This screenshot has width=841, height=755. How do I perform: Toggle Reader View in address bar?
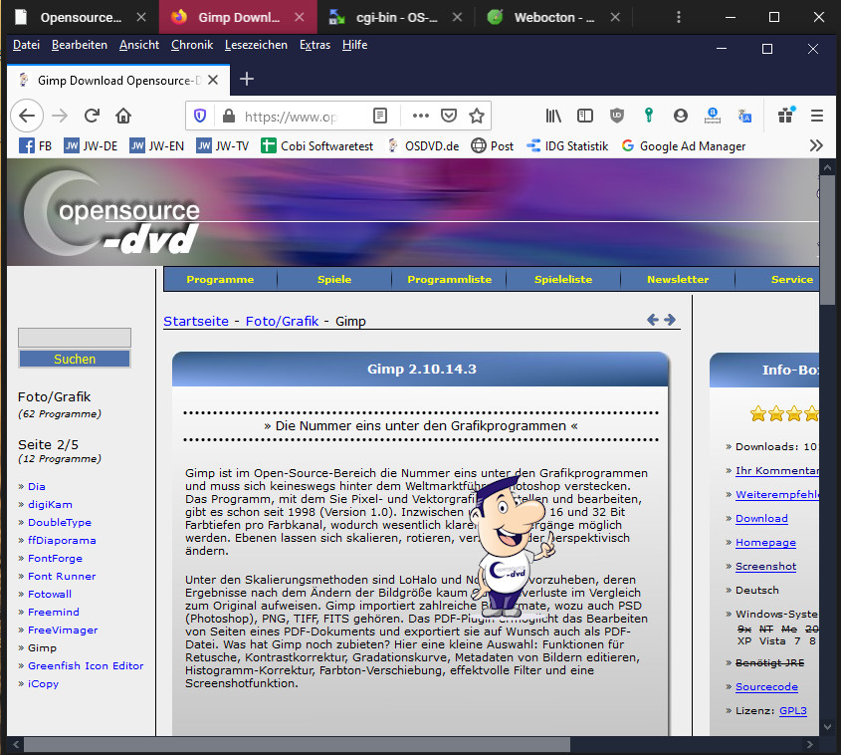click(x=380, y=116)
